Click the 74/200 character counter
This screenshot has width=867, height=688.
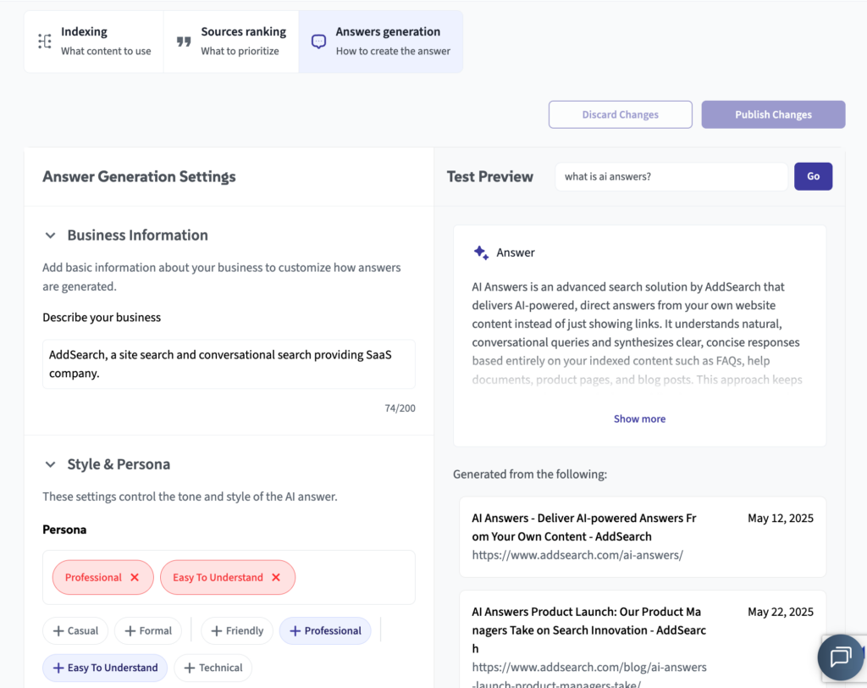400,408
